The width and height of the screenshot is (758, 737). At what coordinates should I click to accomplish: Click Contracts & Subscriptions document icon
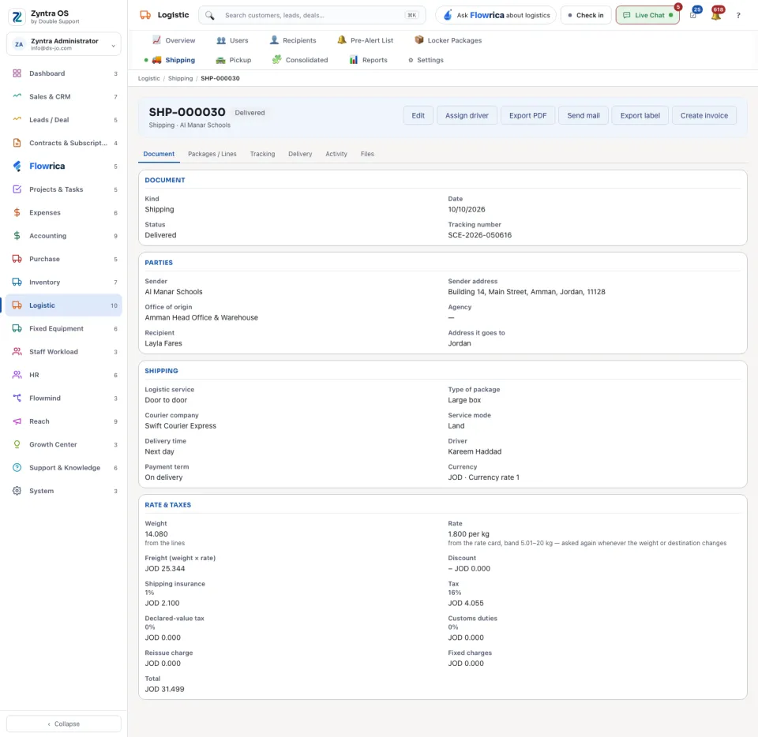17,143
